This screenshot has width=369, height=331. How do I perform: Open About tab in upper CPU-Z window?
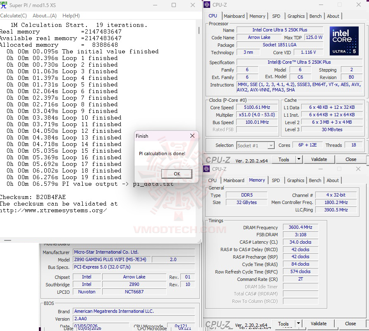pyautogui.click(x=333, y=16)
